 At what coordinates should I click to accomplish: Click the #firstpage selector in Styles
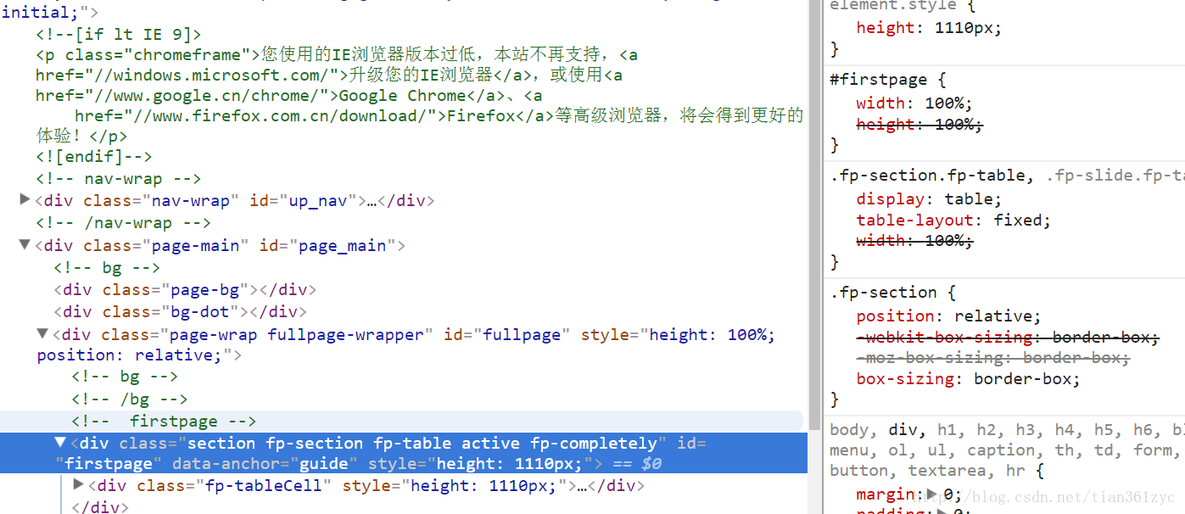(x=878, y=80)
